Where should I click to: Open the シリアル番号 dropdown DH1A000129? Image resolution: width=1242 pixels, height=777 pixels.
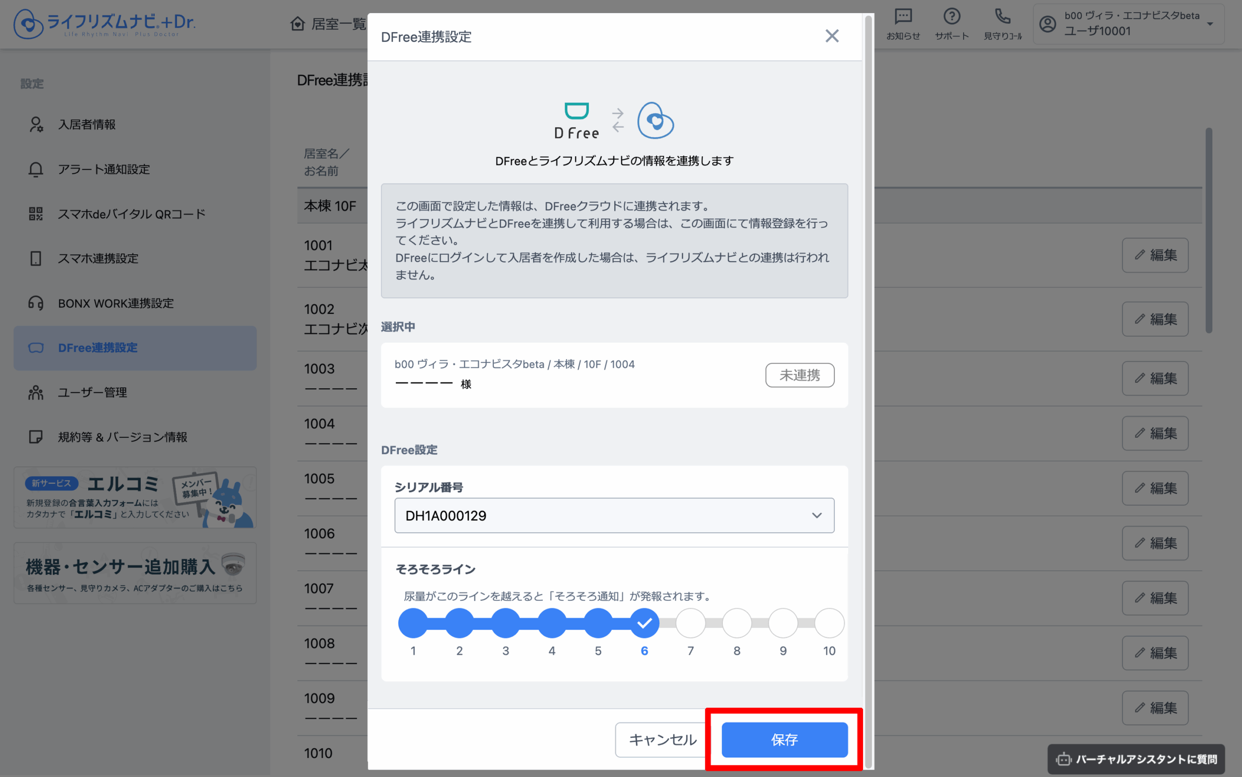614,515
